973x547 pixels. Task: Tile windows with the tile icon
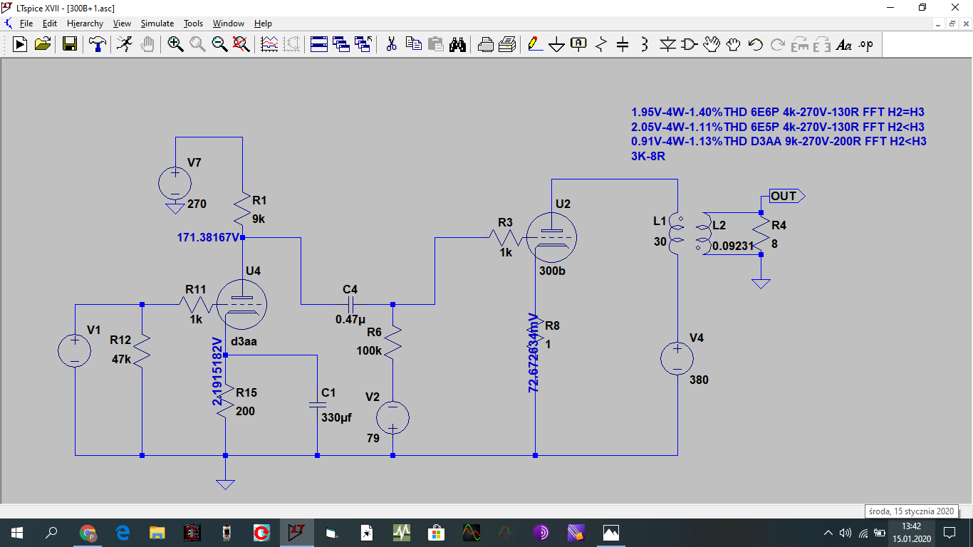318,44
